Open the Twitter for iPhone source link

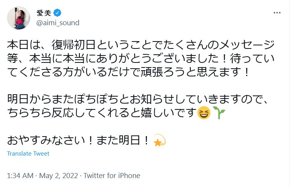click(x=112, y=175)
